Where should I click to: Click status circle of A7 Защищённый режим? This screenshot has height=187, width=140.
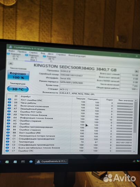click(9, 108)
